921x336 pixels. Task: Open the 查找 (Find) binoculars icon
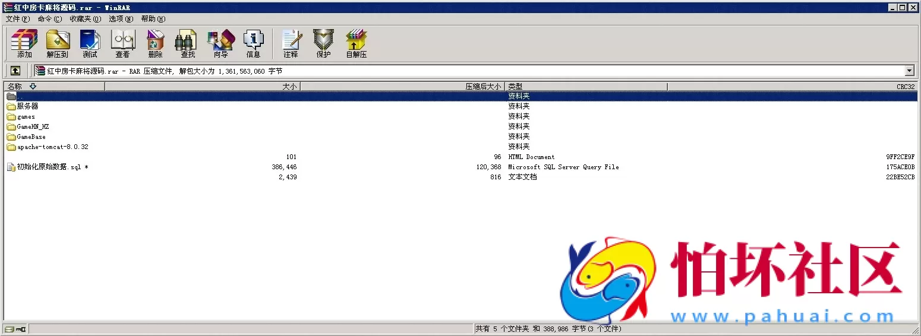188,44
